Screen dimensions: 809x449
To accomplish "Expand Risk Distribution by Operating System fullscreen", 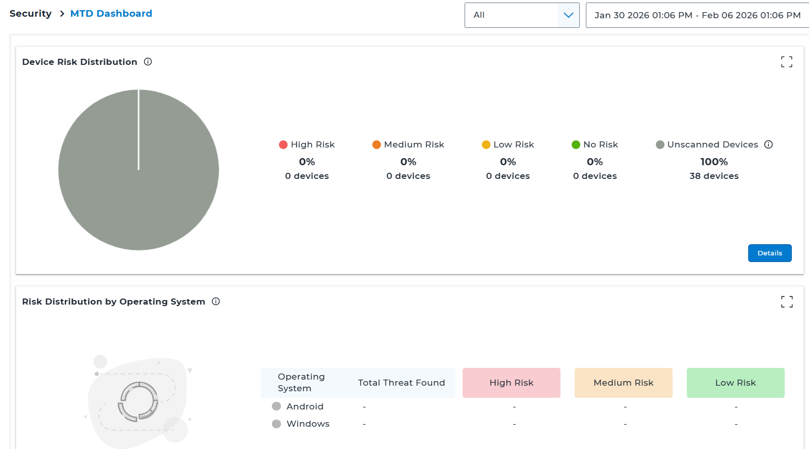I will 786,302.
